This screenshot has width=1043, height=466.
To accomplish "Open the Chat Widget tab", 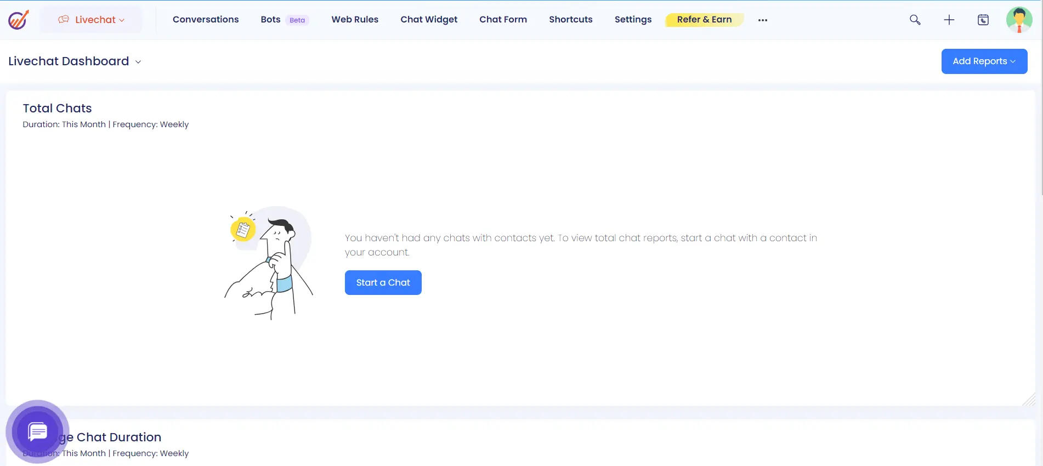I will point(429,20).
